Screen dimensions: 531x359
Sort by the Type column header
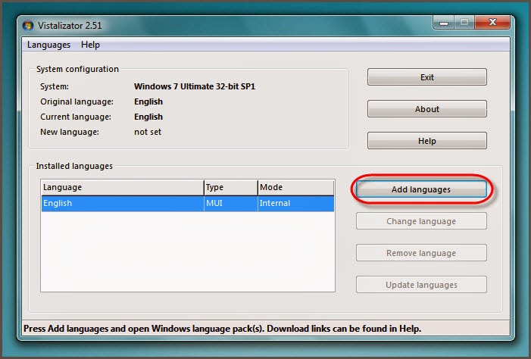[231, 187]
